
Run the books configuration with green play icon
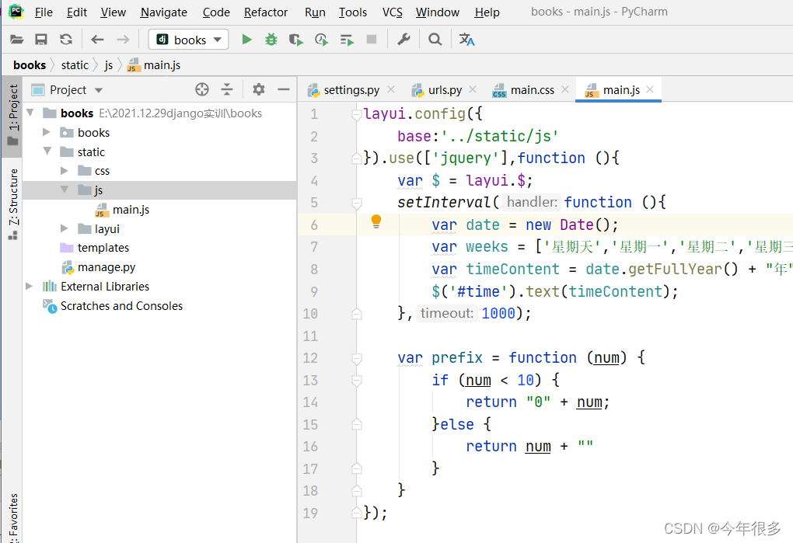[246, 40]
